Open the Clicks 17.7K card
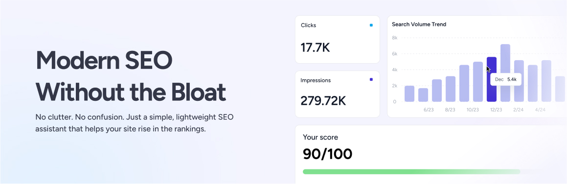The width and height of the screenshot is (567, 184). [x=338, y=40]
